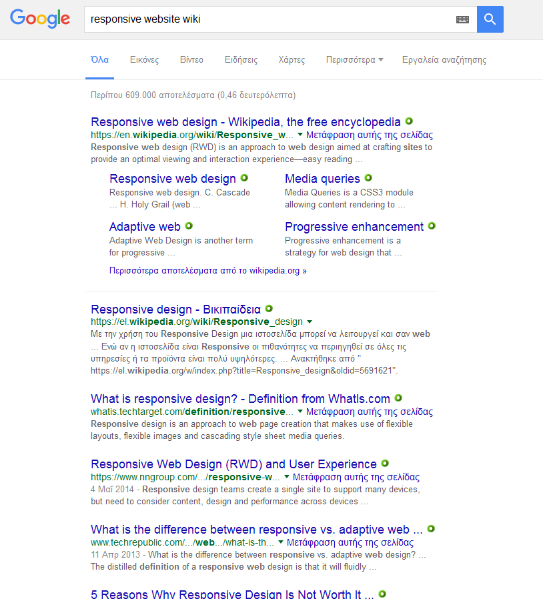The width and height of the screenshot is (543, 599).
Task: Click the blue magnifier search button
Action: click(490, 19)
